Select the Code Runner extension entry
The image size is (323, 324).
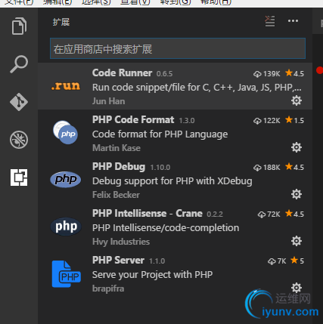tap(175, 86)
